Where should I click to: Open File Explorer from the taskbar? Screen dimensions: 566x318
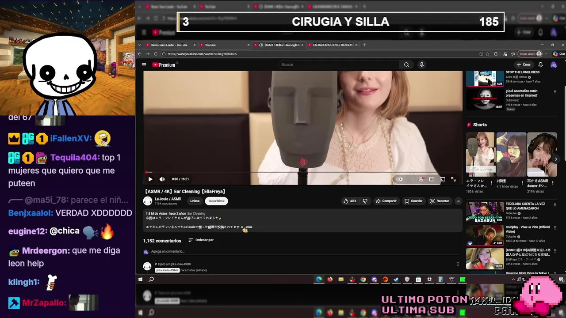point(341,279)
